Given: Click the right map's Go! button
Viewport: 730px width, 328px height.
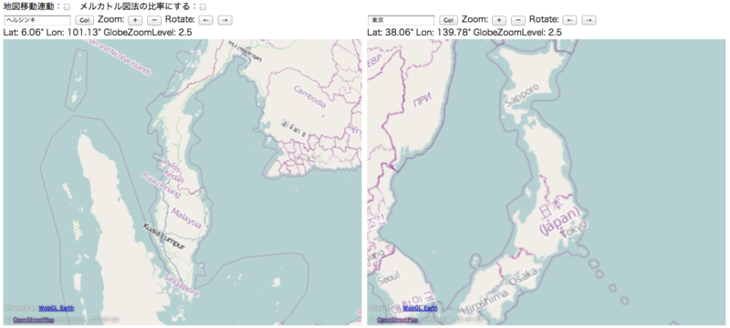Looking at the screenshot, I should 448,20.
